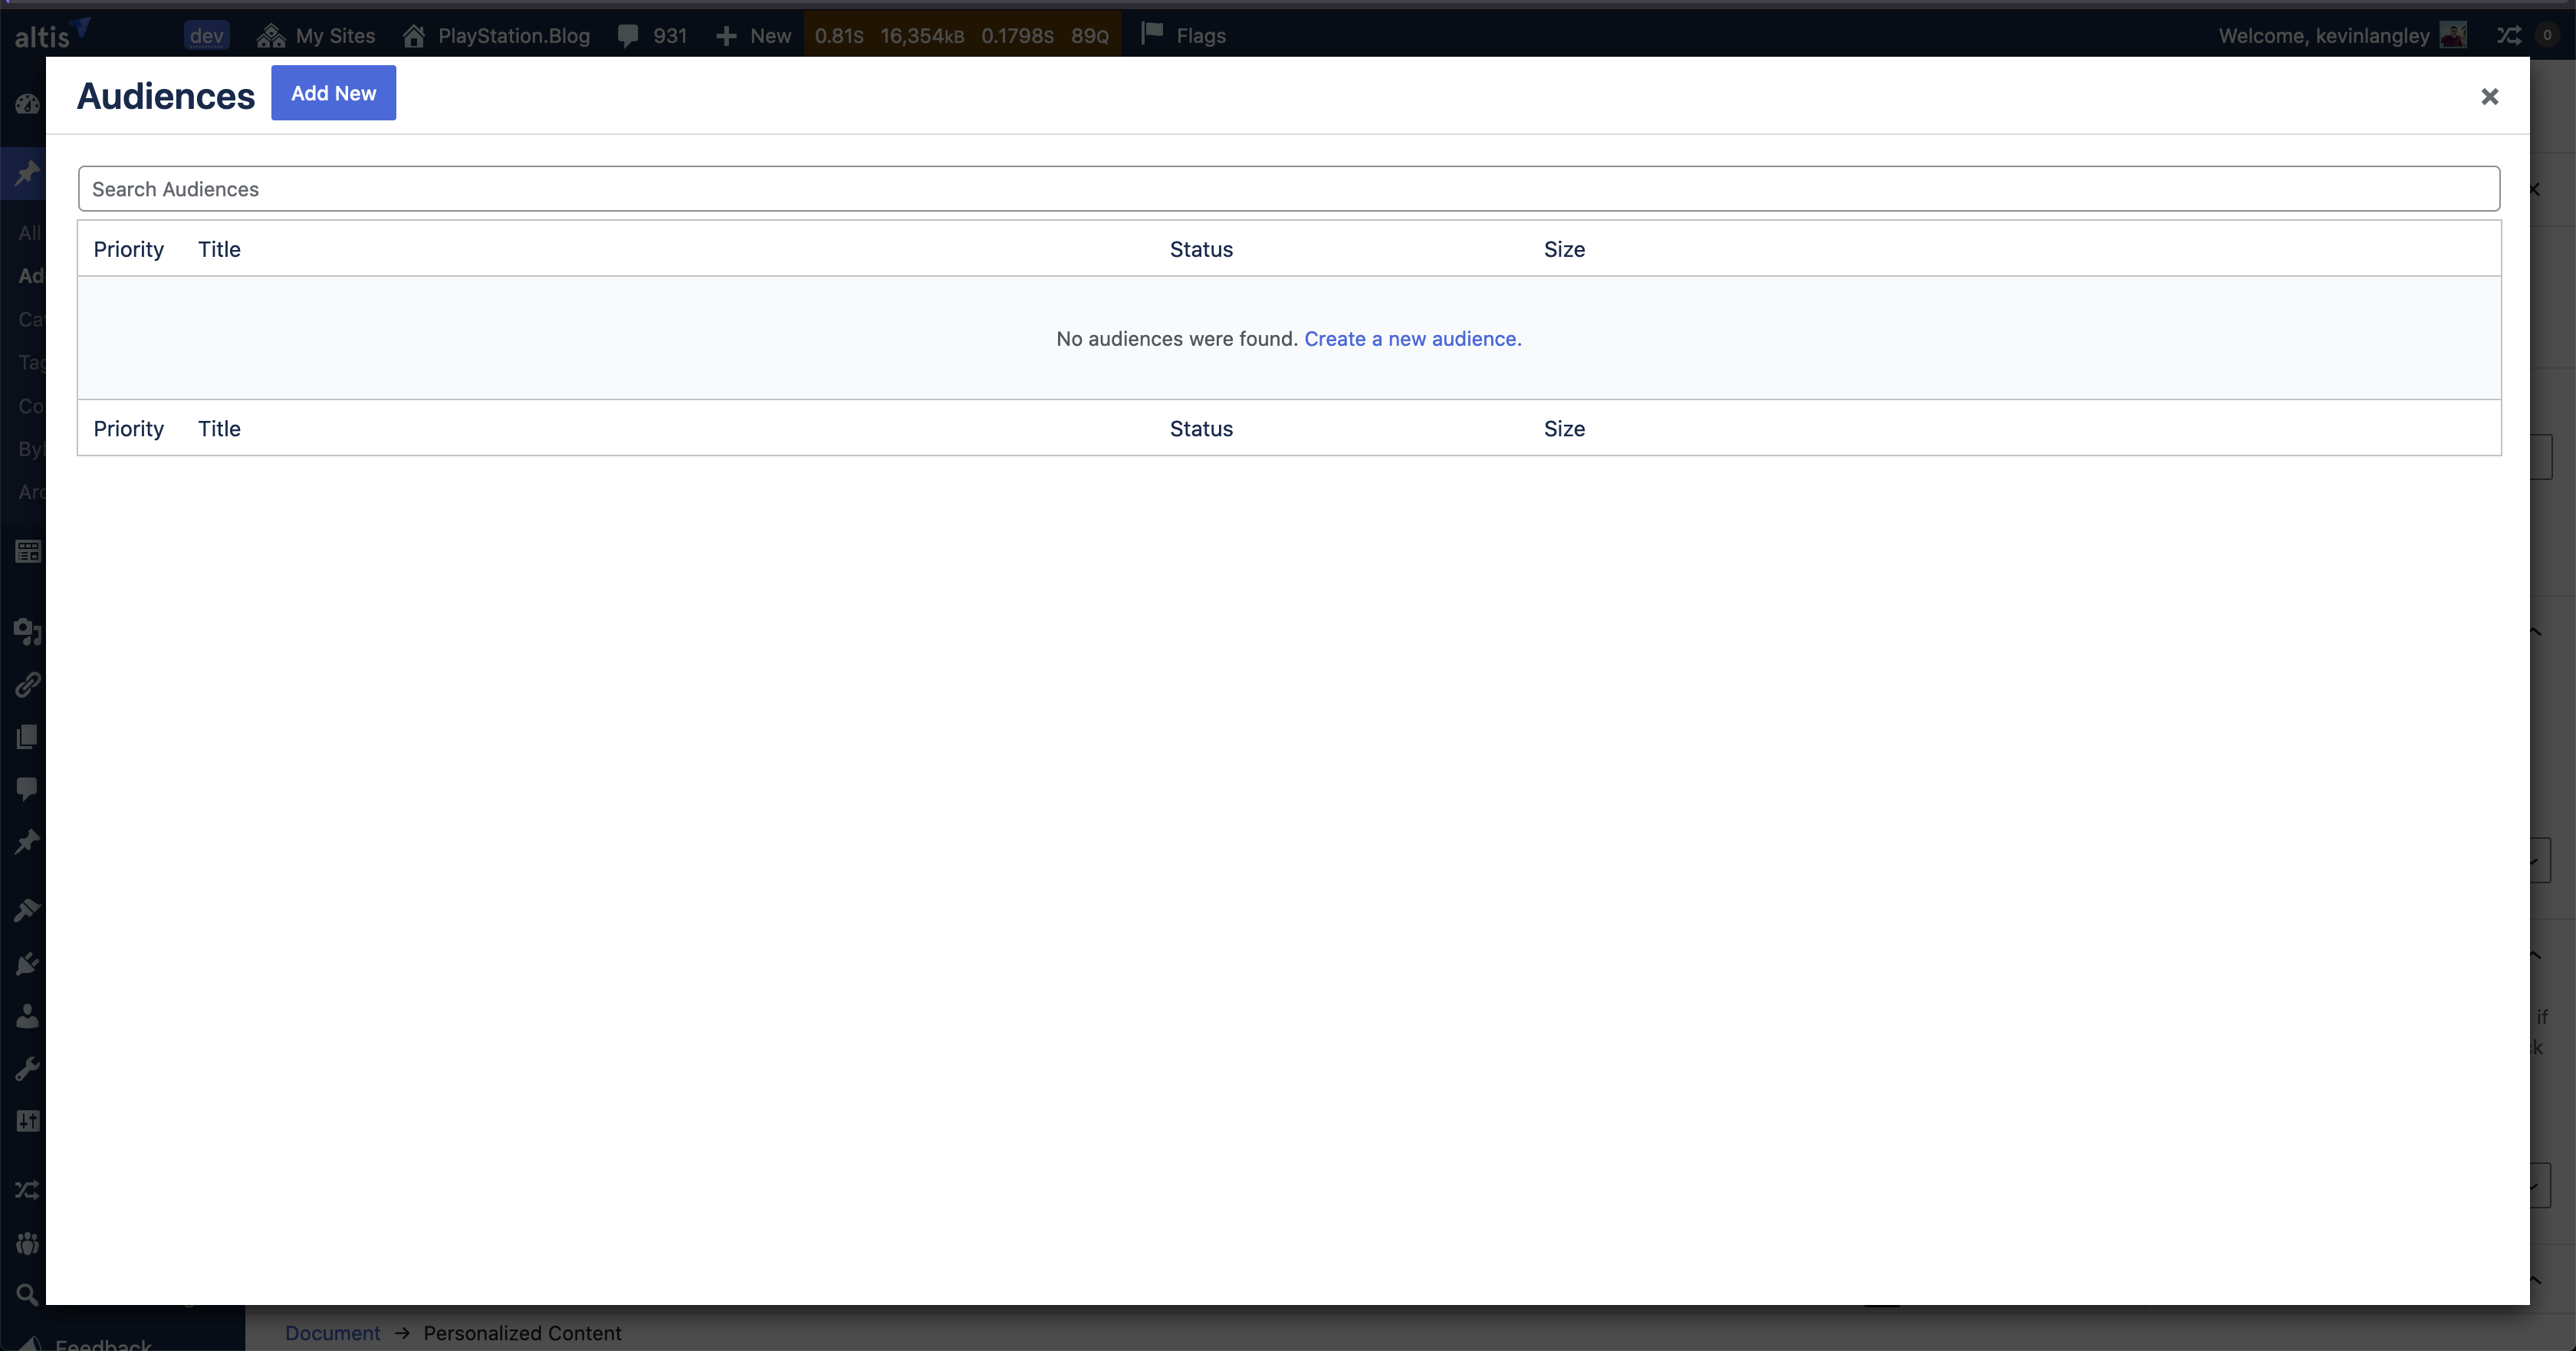Click the Document breadcrumb link

pos(332,1333)
